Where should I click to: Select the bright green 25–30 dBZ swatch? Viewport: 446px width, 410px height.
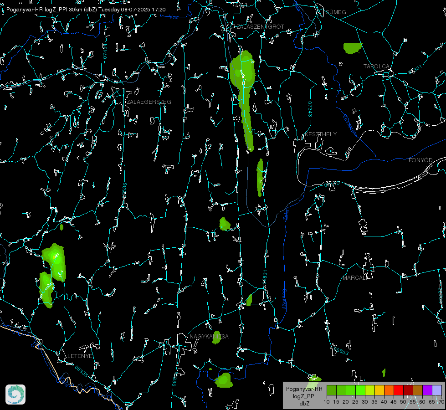pyautogui.click(x=360, y=390)
